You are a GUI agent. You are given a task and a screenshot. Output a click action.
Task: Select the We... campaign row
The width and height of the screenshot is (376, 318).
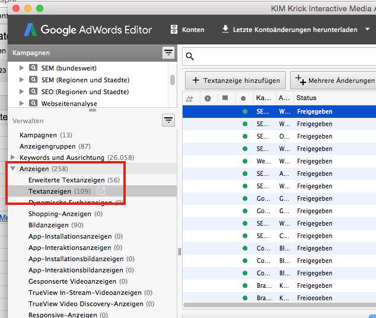click(279, 161)
